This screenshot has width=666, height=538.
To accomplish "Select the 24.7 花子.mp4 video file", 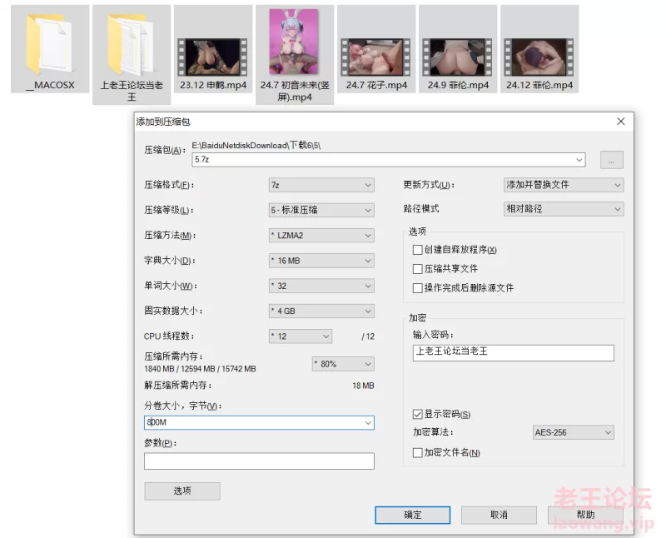I will 376,49.
